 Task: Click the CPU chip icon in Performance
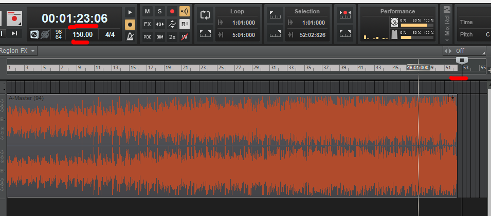[394, 34]
